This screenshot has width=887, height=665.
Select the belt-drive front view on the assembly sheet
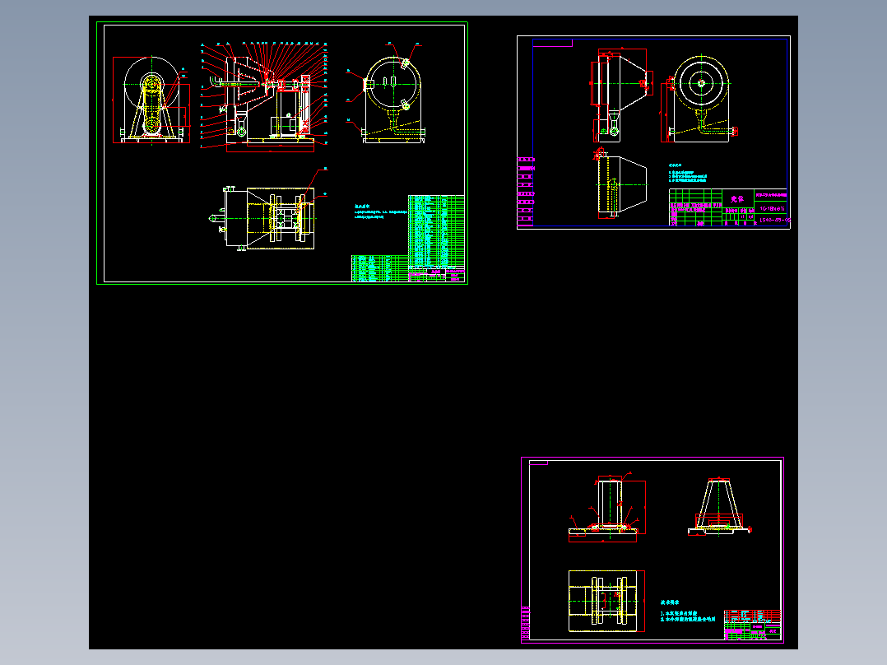(151, 100)
